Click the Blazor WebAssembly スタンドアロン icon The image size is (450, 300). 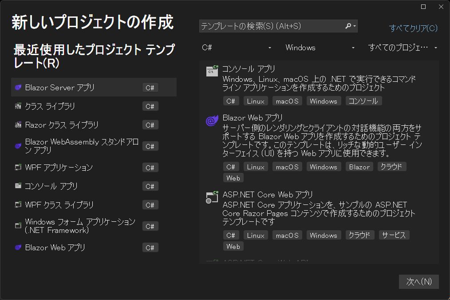pos(18,146)
